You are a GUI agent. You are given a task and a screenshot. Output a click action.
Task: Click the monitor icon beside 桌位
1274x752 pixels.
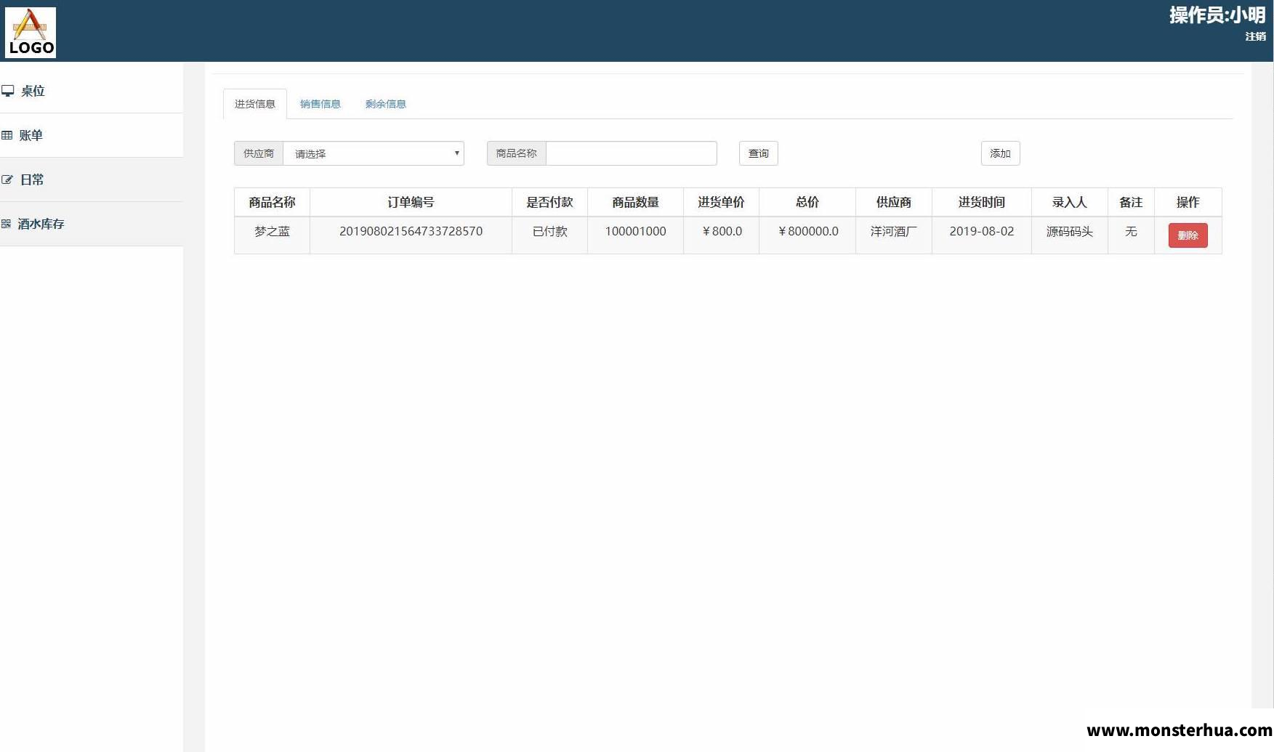pyautogui.click(x=8, y=91)
